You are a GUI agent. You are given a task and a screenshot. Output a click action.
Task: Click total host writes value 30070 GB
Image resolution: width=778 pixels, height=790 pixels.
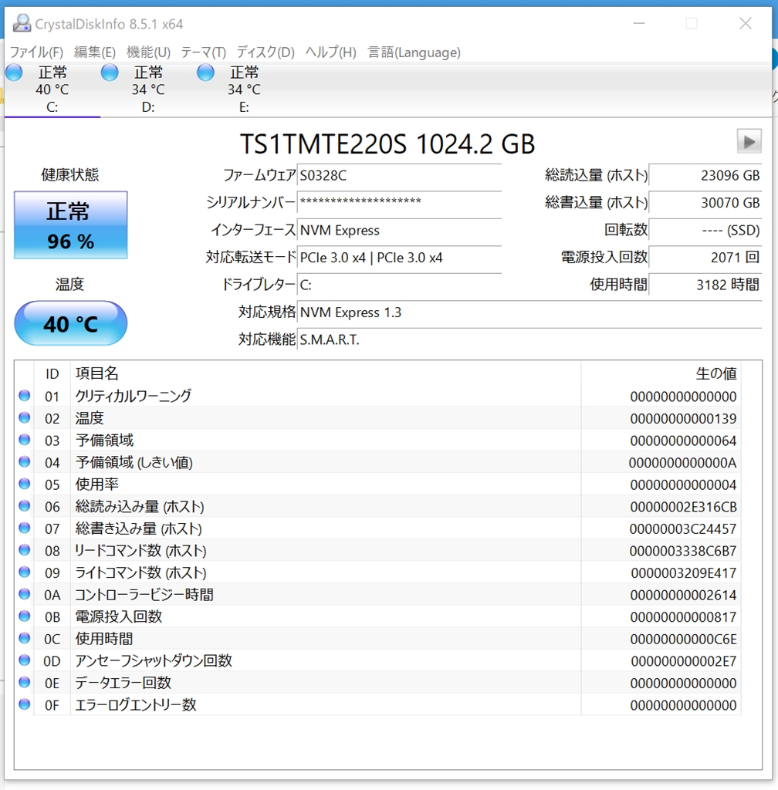(x=705, y=203)
